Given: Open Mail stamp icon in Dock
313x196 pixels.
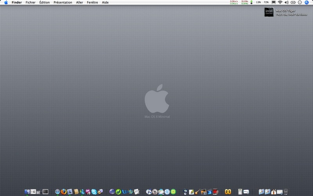Looking at the screenshot, I should tap(70, 192).
